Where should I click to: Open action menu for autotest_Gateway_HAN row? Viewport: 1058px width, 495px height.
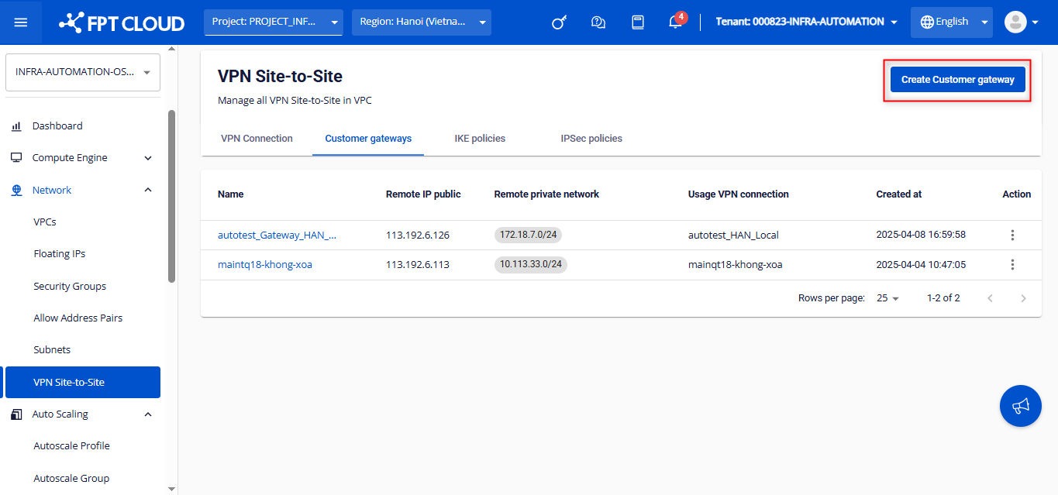1012,235
